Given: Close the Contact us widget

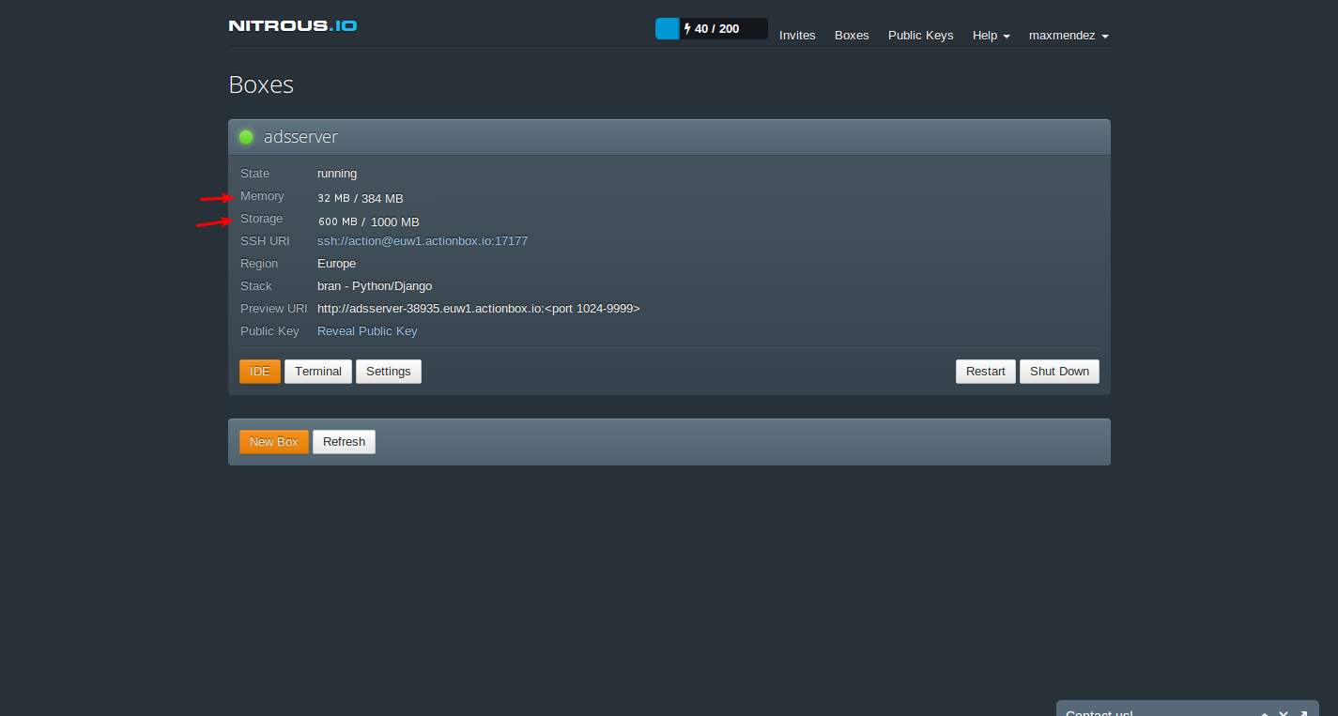Looking at the screenshot, I should [1284, 713].
